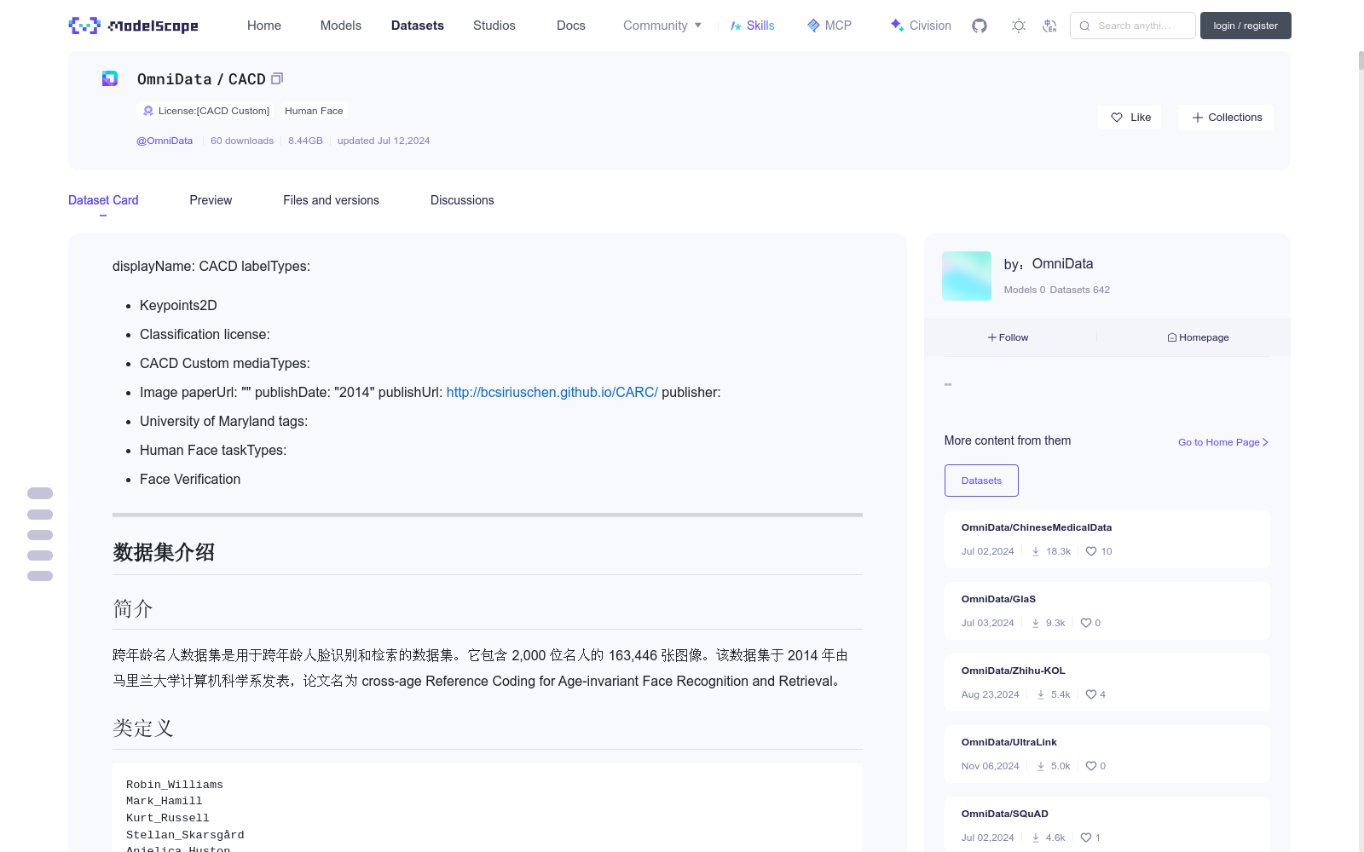This screenshot has width=1364, height=852.
Task: Jump using last outline sidebar marker
Action: (x=40, y=576)
